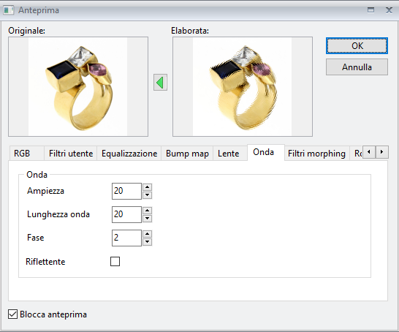
Task: Select the Bump map tab
Action: tap(187, 154)
